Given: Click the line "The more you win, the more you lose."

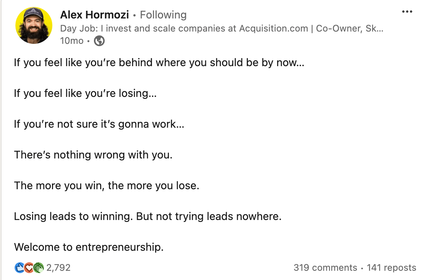Looking at the screenshot, I should pos(107,186).
